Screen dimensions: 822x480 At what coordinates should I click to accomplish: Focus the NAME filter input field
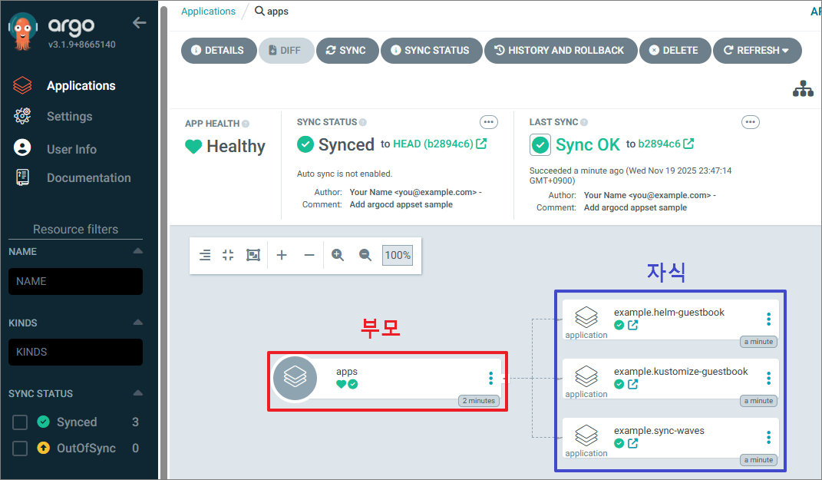click(x=75, y=282)
